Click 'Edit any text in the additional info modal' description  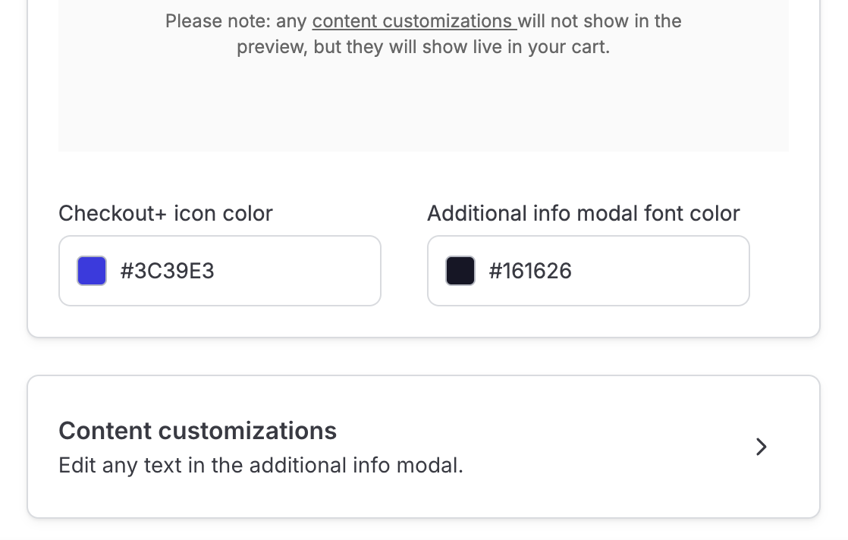[x=260, y=465]
